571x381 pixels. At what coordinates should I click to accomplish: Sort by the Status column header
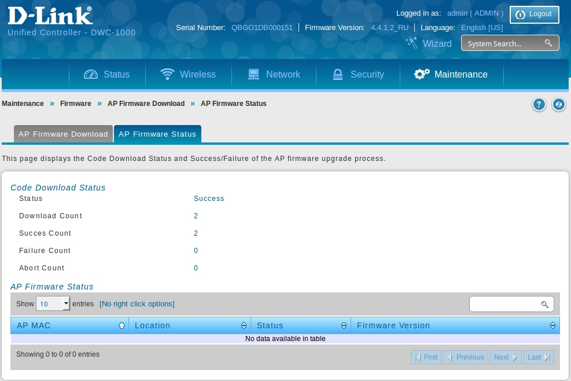coord(300,325)
